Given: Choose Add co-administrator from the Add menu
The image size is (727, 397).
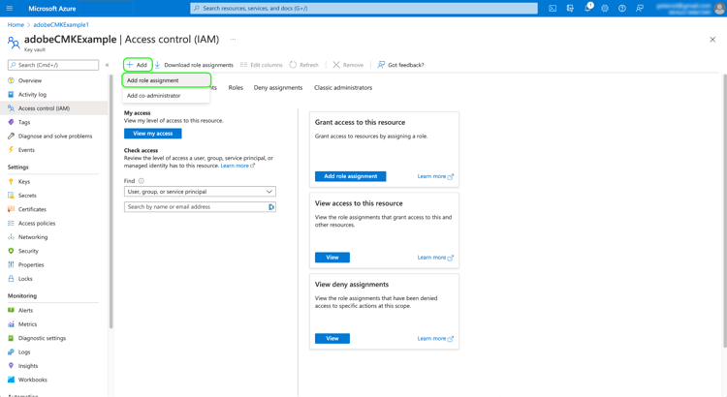Looking at the screenshot, I should pyautogui.click(x=166, y=96).
